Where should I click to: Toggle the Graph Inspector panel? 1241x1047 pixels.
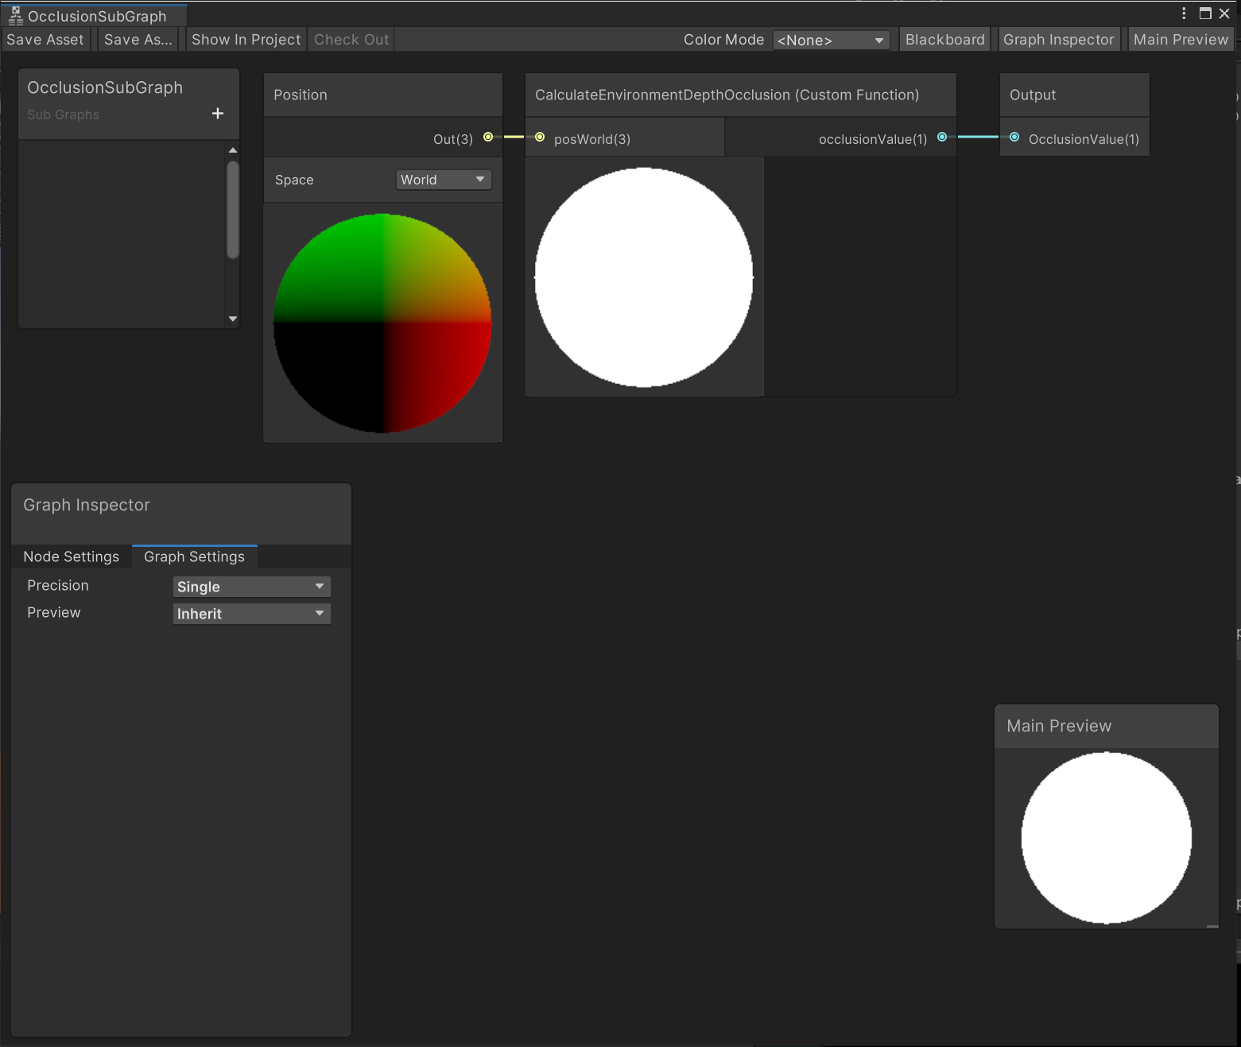1058,39
